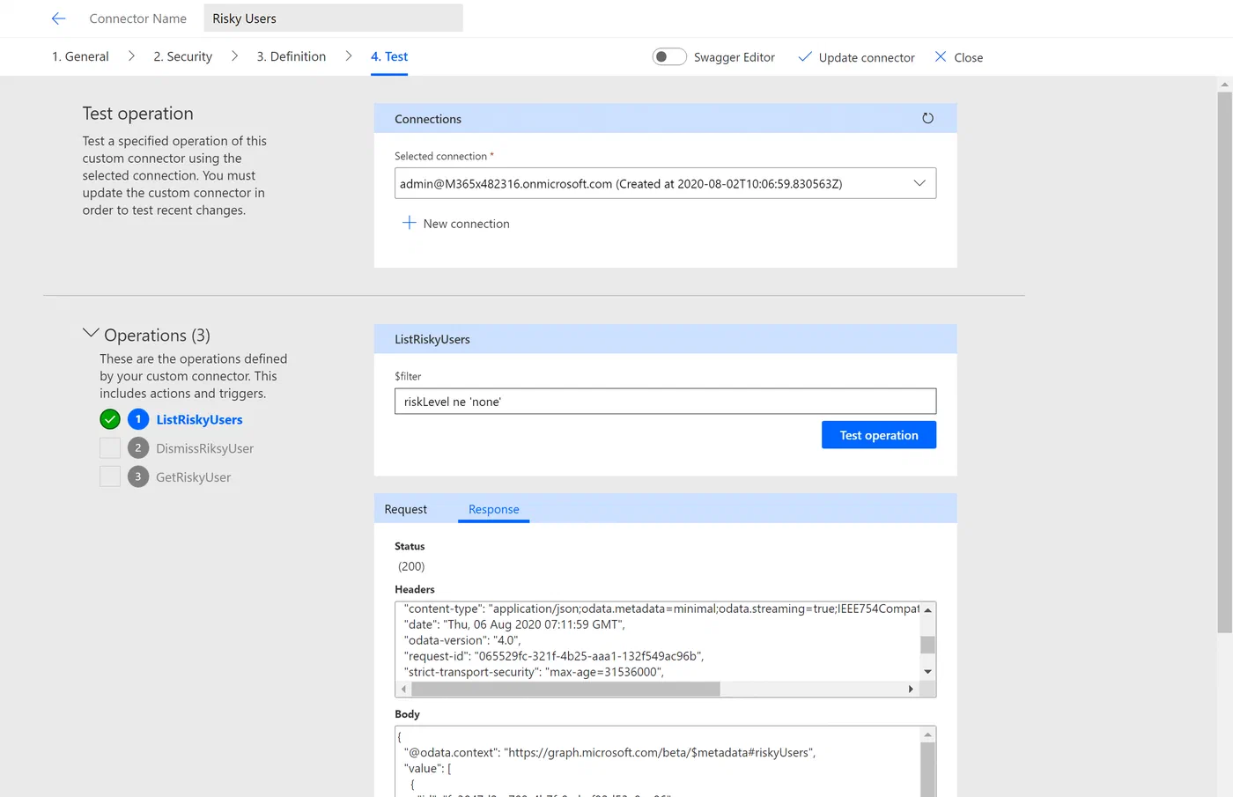
Task: Click the Body box scroll up arrow
Action: click(x=927, y=734)
